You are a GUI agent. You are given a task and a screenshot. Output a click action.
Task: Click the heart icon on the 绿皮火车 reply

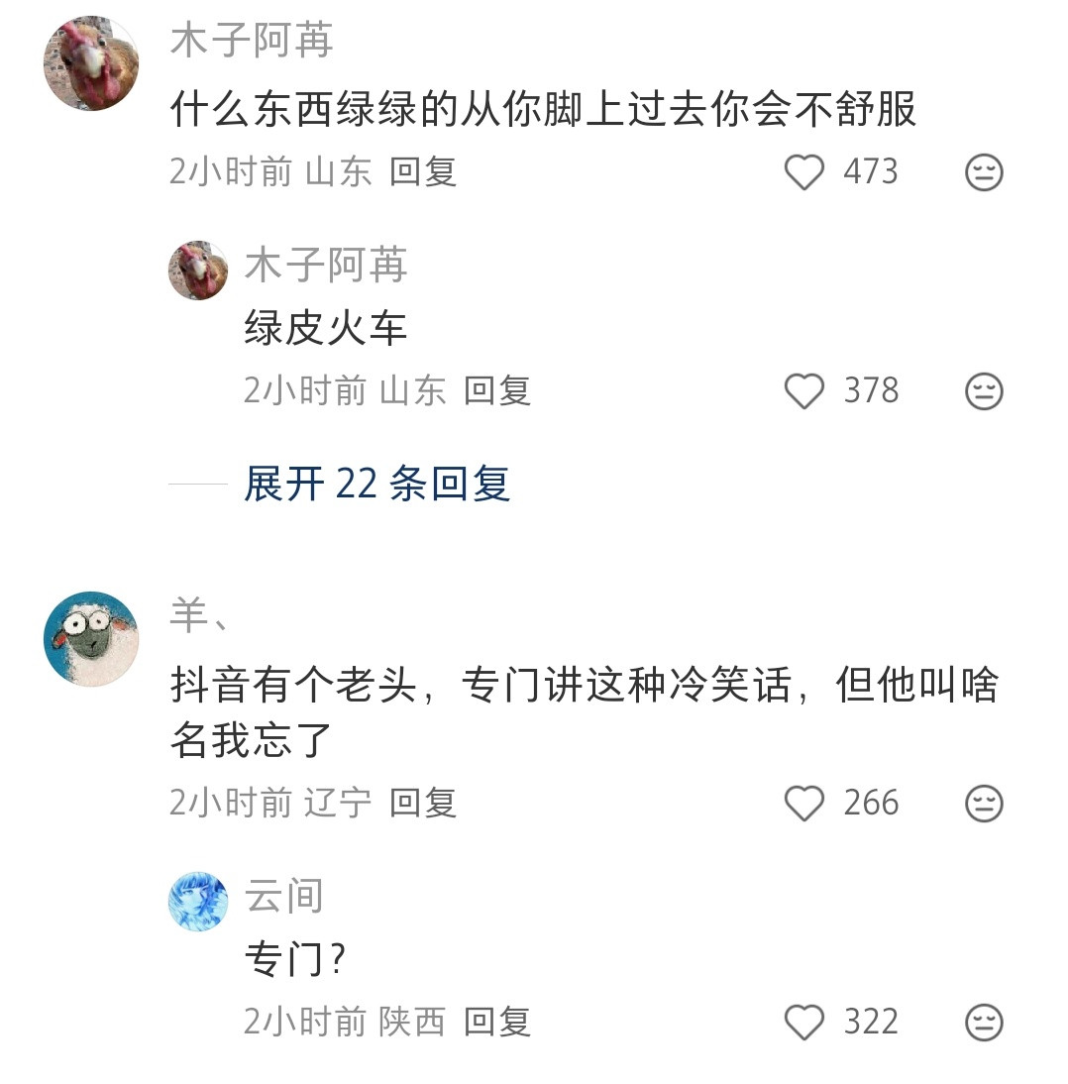click(802, 390)
